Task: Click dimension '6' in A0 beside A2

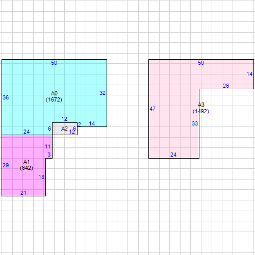Action: (49, 129)
